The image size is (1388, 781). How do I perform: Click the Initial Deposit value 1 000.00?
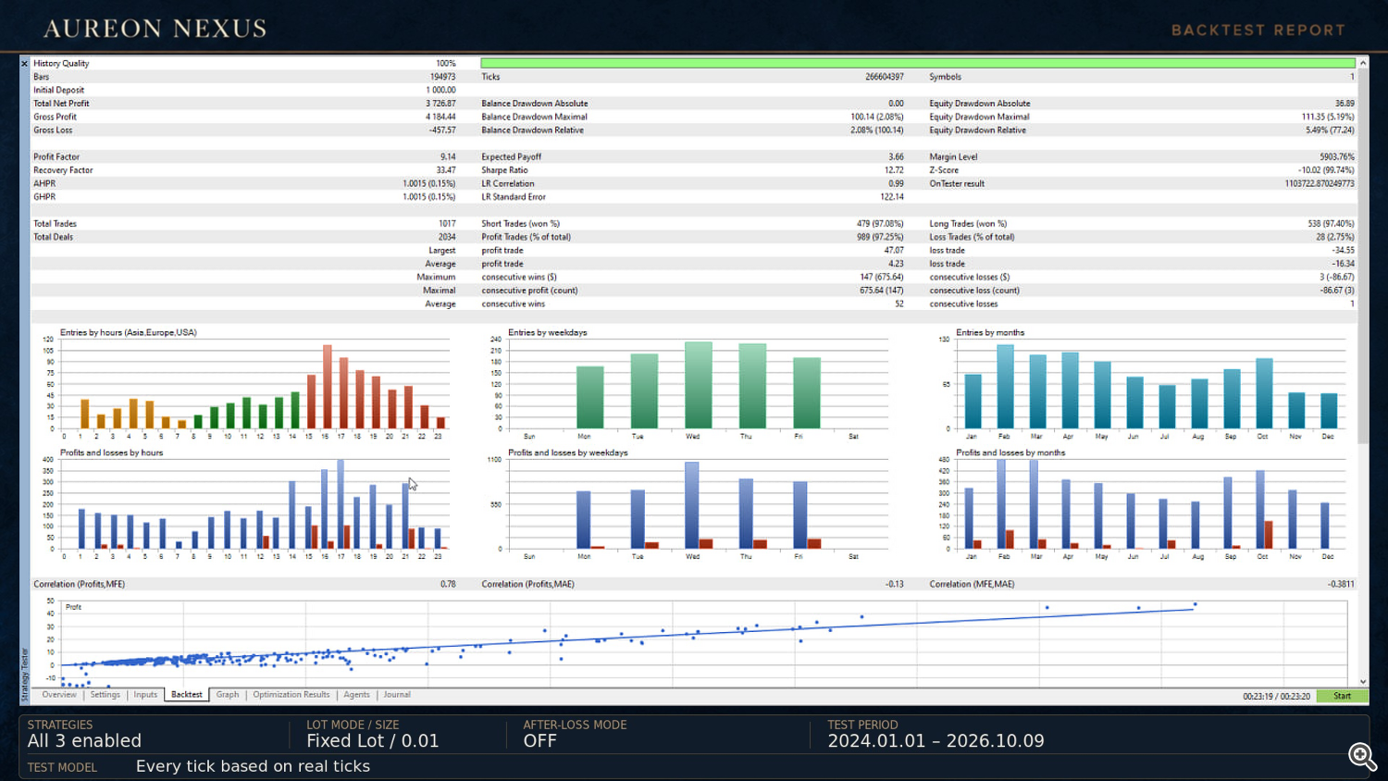pyautogui.click(x=440, y=91)
